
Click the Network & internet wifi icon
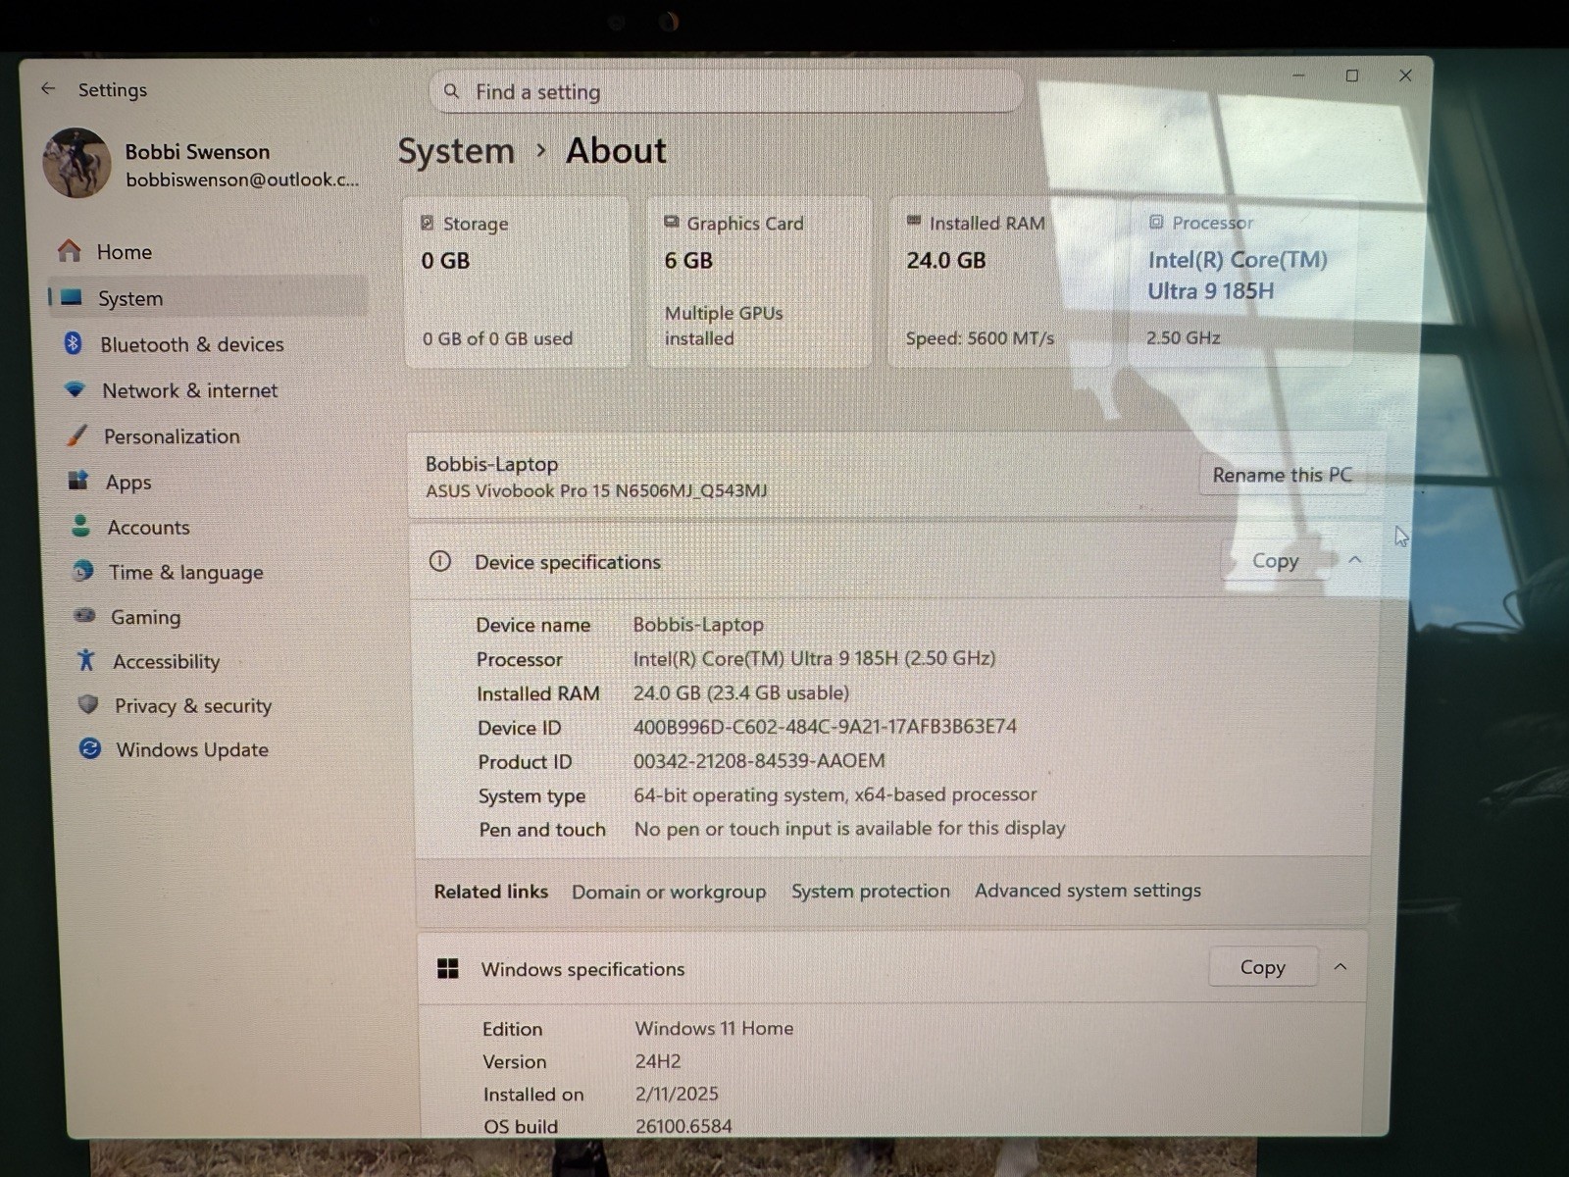click(x=75, y=389)
